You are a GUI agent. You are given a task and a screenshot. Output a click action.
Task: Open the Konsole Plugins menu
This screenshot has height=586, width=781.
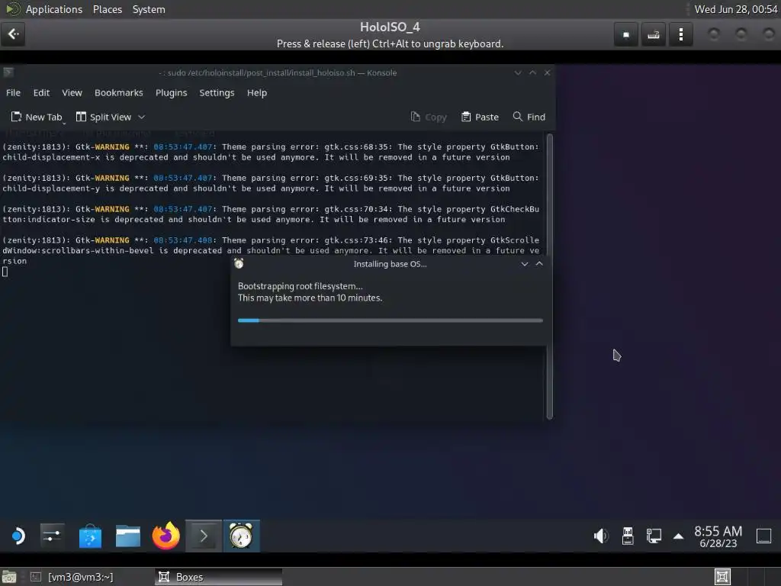[x=172, y=92]
